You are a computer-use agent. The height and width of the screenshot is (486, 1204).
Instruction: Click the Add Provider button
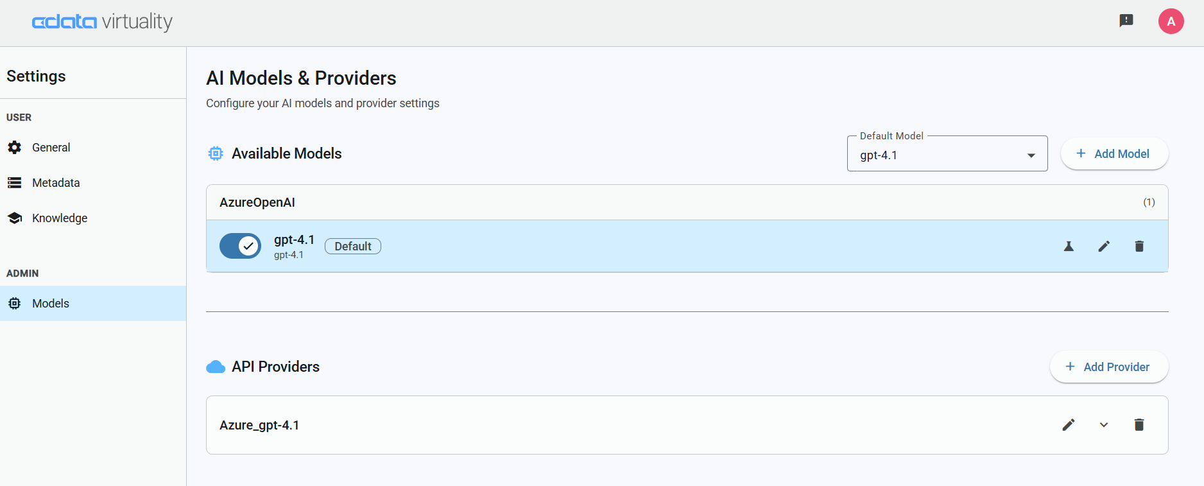[x=1108, y=367]
